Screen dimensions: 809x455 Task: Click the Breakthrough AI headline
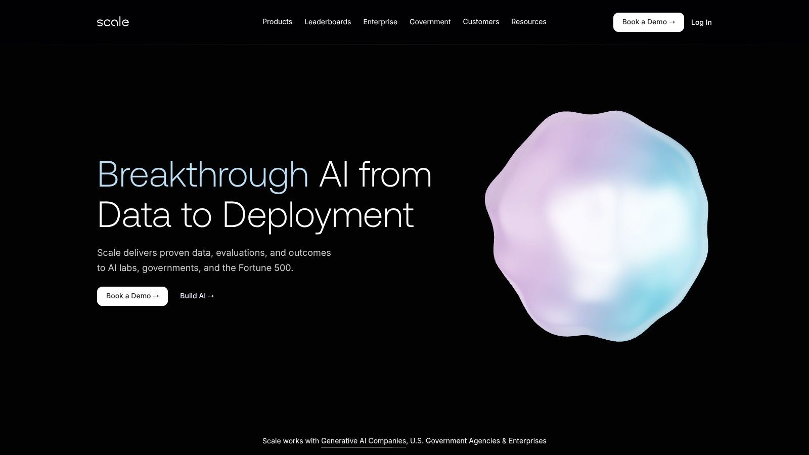point(264,195)
